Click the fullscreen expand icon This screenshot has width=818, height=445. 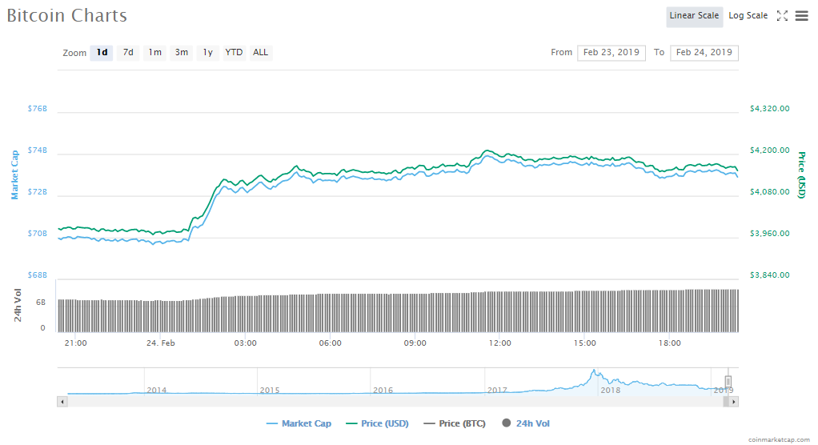point(782,16)
